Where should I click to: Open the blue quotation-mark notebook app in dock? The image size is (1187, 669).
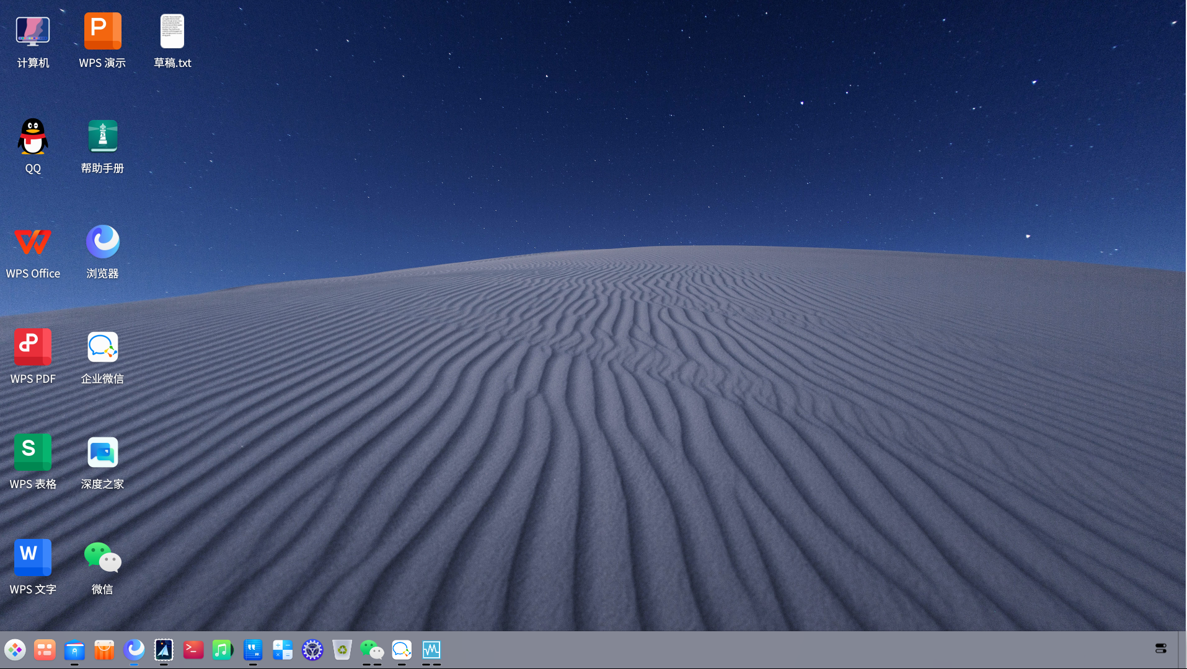(253, 650)
